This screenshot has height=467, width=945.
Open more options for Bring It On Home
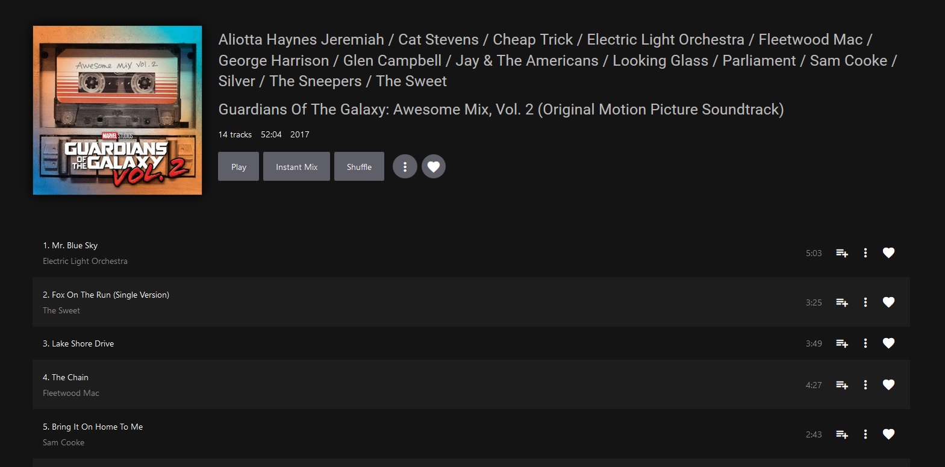pos(865,434)
